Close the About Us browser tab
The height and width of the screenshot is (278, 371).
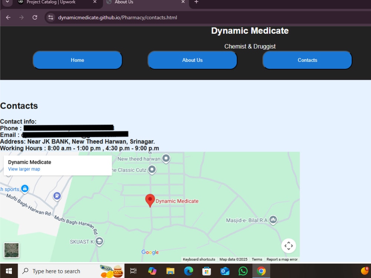point(183,2)
